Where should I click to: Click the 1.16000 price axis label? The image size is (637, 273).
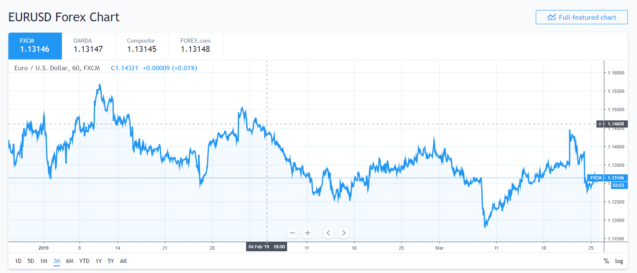coord(616,73)
